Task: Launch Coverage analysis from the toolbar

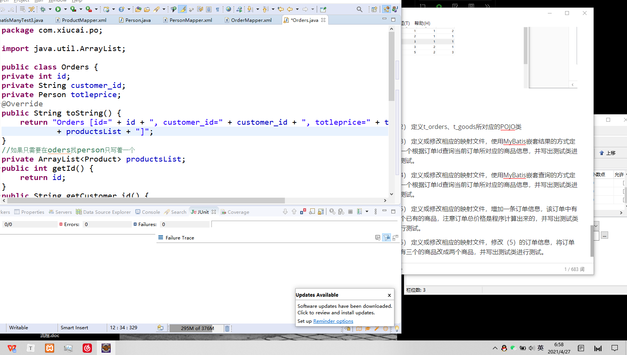Action: point(73,9)
